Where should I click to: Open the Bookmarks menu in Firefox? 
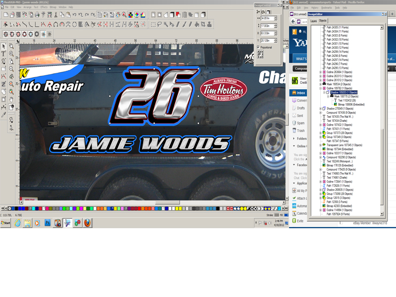327,7
